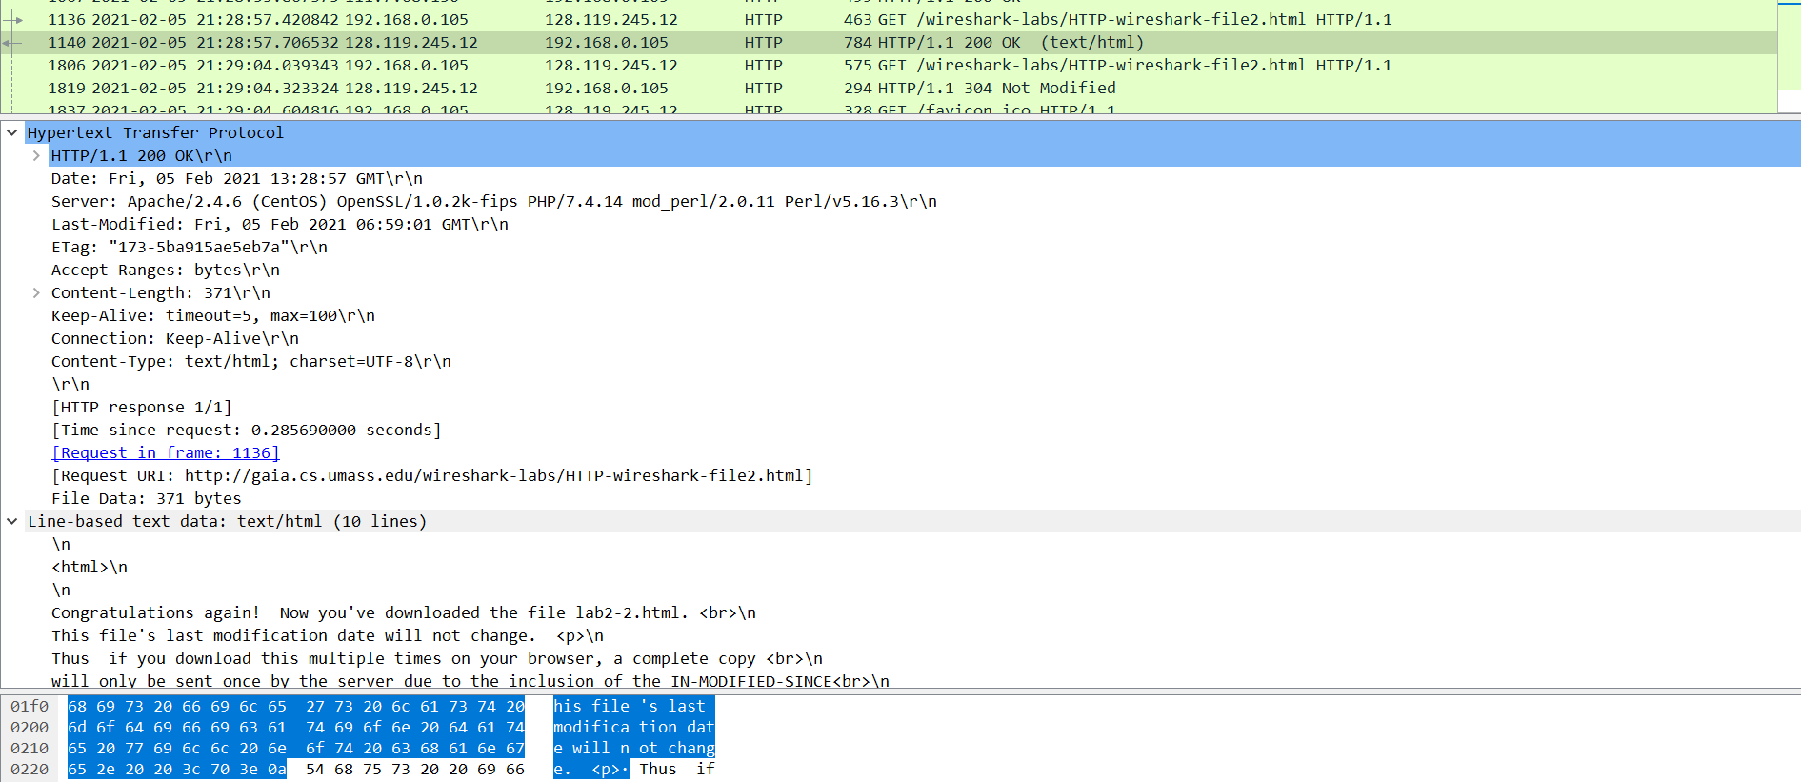Select the Connection: Keep-Alive line
The height and width of the screenshot is (782, 1801).
click(x=175, y=338)
